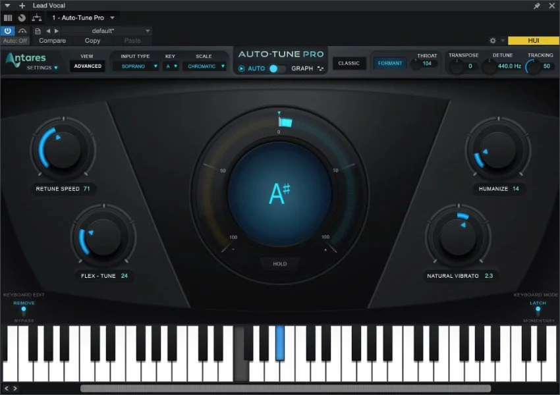Open the SCALE dropdown showing Chromatic
560x395 pixels.
pyautogui.click(x=204, y=66)
